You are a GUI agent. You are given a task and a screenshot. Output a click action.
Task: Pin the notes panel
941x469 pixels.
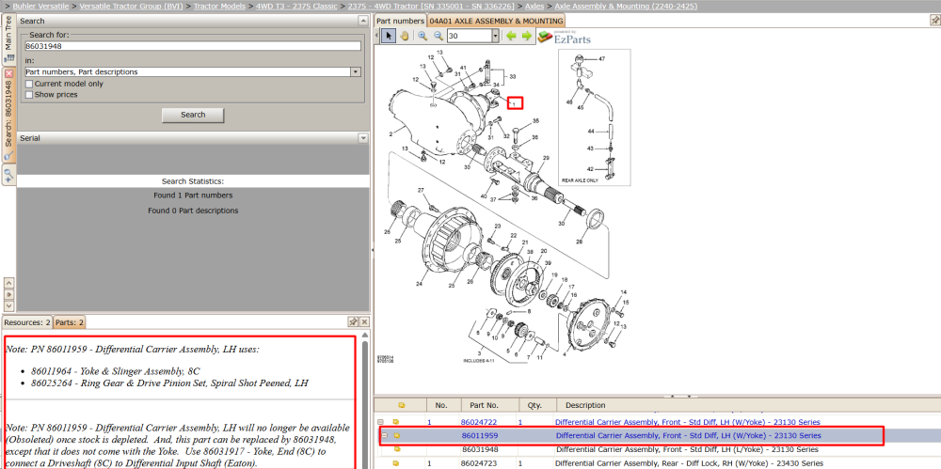(354, 322)
